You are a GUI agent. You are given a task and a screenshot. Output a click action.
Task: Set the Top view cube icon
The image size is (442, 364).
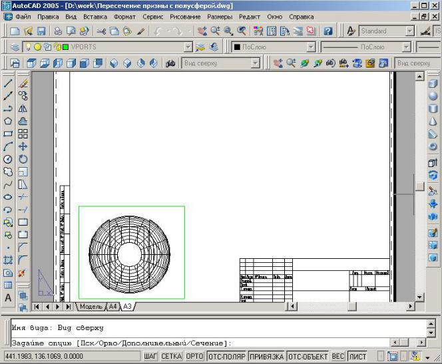click(x=31, y=63)
